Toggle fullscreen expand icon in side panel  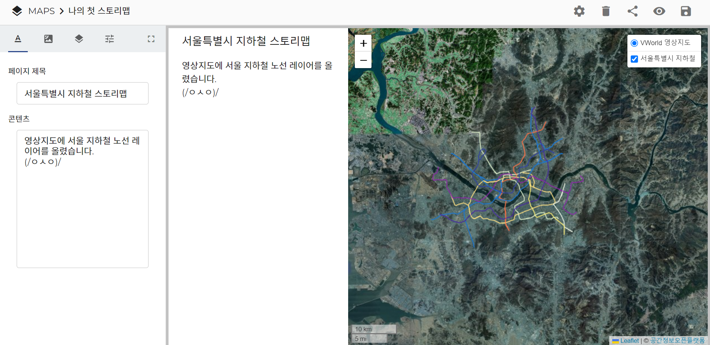tap(151, 39)
